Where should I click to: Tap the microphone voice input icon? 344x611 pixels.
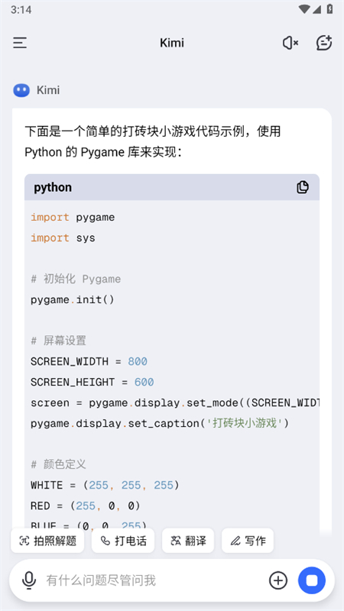pos(29,580)
